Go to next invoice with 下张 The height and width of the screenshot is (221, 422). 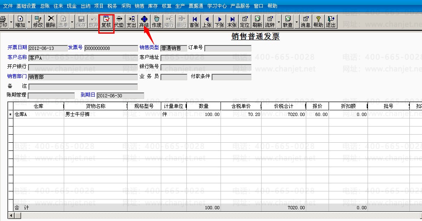(x=219, y=21)
